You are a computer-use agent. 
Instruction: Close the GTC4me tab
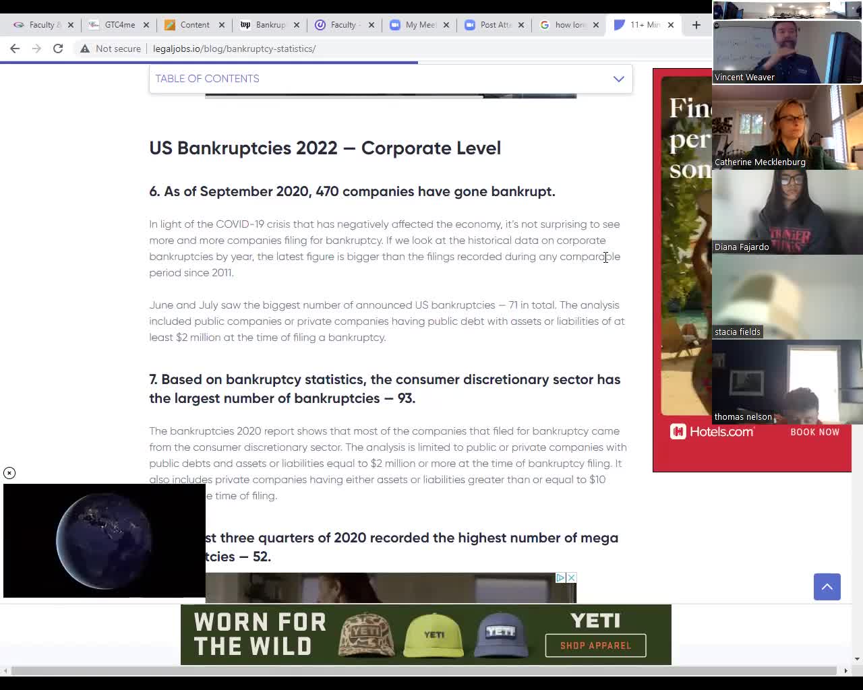[146, 25]
